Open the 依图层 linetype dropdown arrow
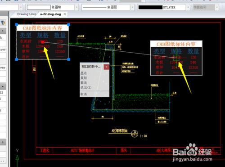This screenshot has width=225, height=167. coord(132,7)
